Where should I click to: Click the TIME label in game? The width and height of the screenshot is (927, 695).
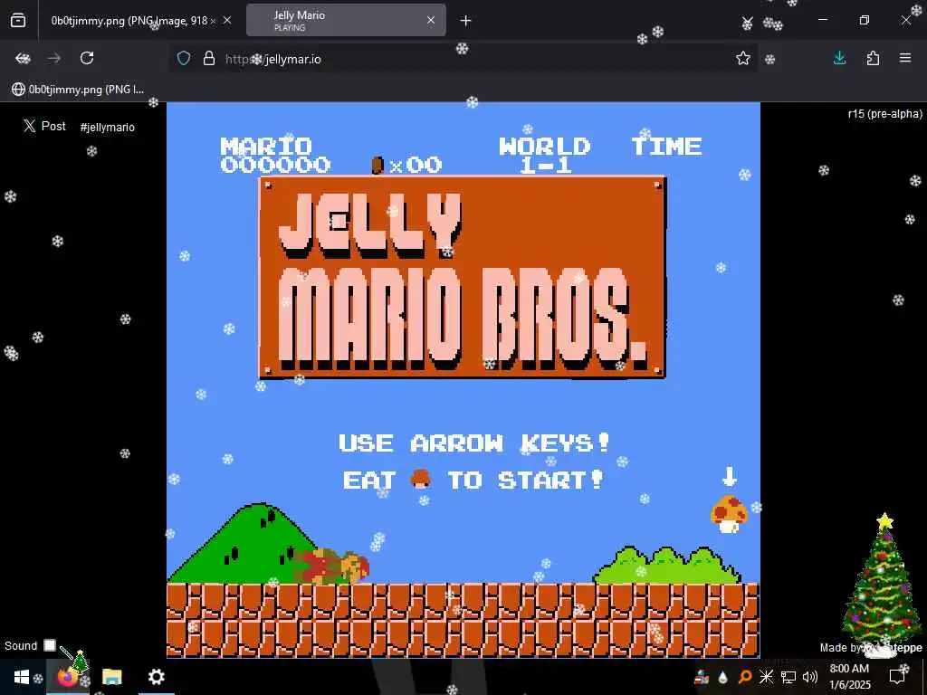[x=667, y=147]
